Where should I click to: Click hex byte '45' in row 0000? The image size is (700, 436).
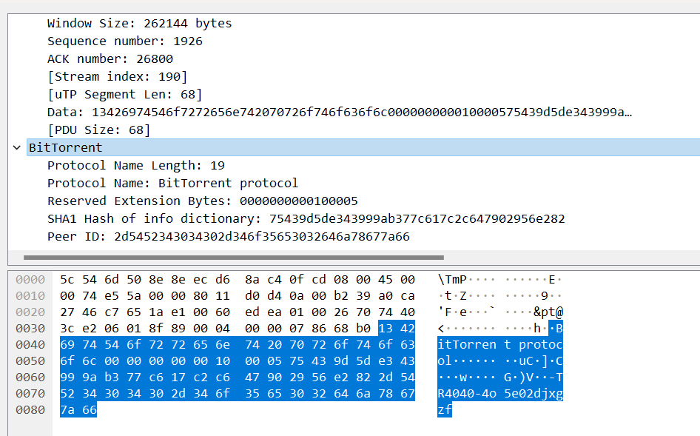click(386, 280)
